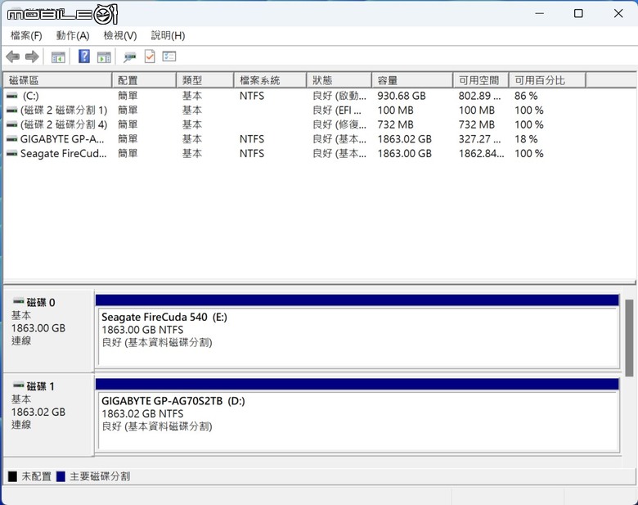
Task: Click the properties checkmark document icon
Action: tap(150, 56)
